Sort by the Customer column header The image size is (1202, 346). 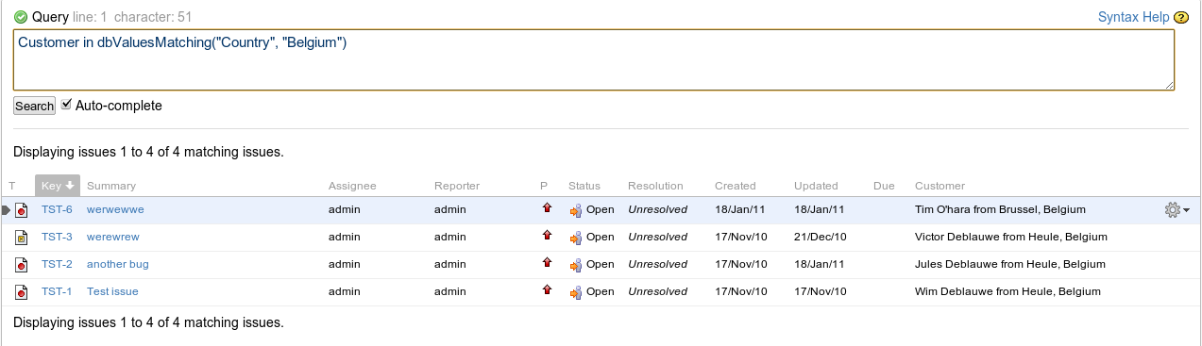tap(940, 186)
